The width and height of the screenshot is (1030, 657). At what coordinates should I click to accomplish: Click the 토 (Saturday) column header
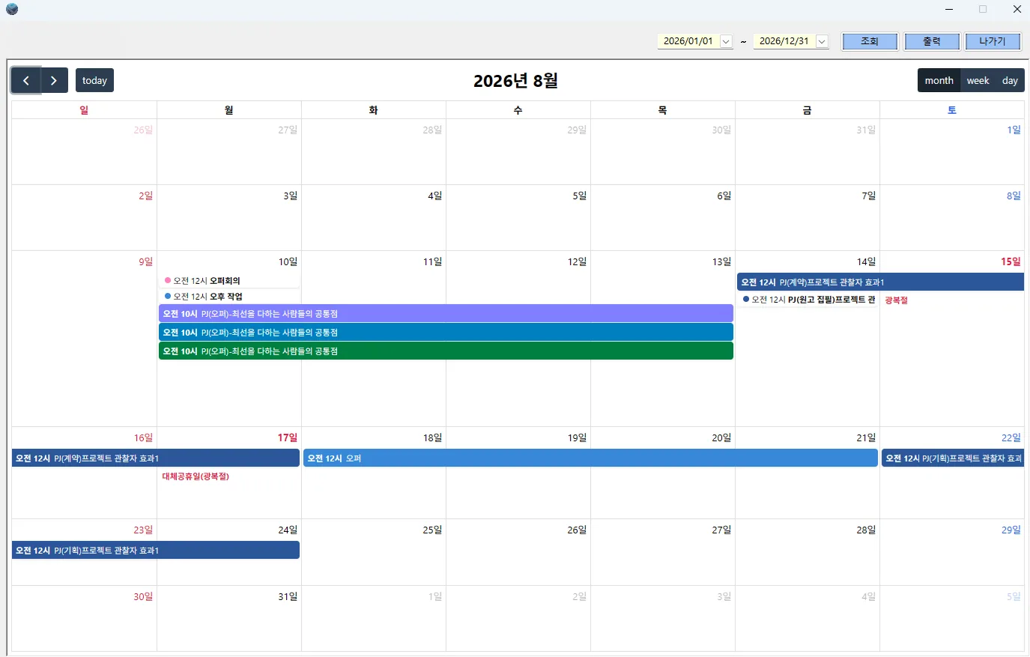click(952, 110)
